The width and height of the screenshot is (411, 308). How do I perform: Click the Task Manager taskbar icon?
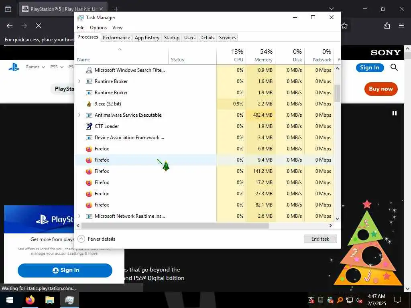[x=69, y=300]
